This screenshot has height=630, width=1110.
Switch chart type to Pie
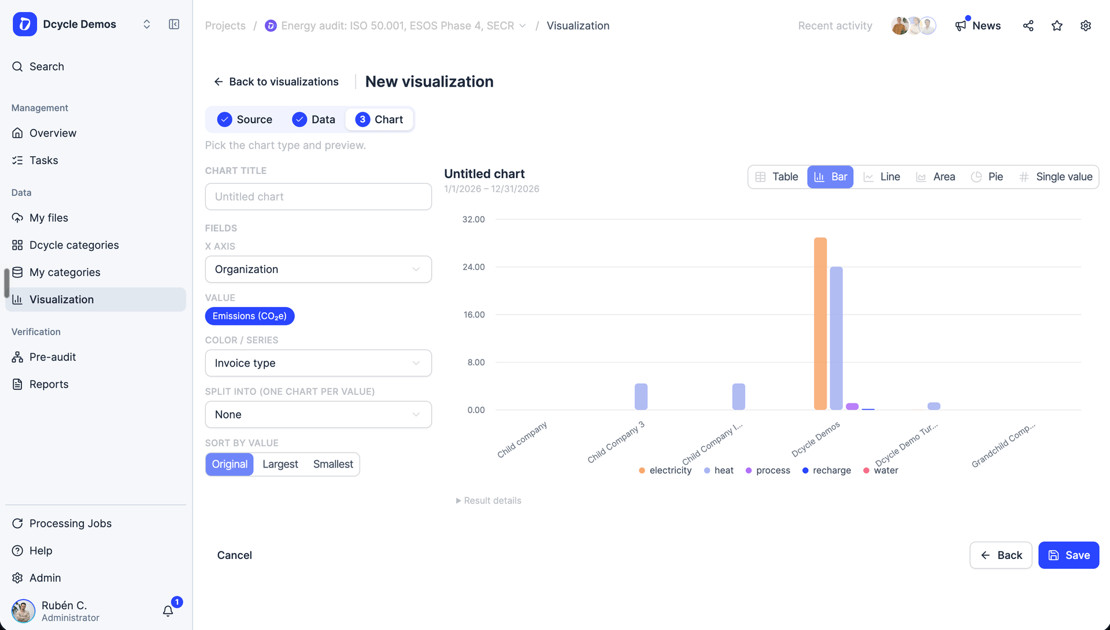tap(987, 177)
